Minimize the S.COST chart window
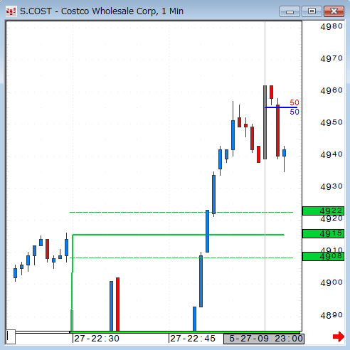350x350 pixels. coord(290,11)
